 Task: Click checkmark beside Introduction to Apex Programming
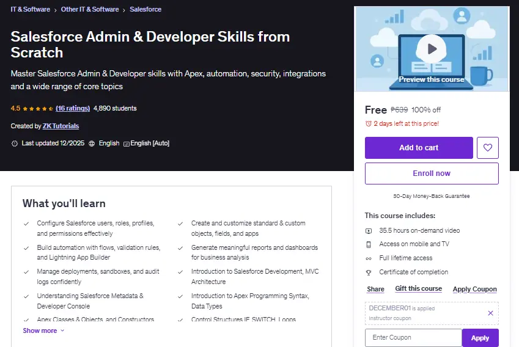tap(180, 296)
